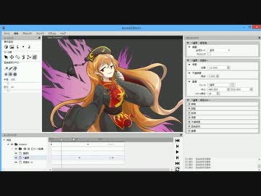Toggle the clipping checkbox
The height and width of the screenshot is (196, 261).
(209, 54)
